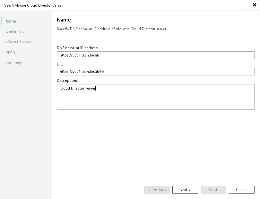Click the URL input field

pyautogui.click(x=156, y=72)
